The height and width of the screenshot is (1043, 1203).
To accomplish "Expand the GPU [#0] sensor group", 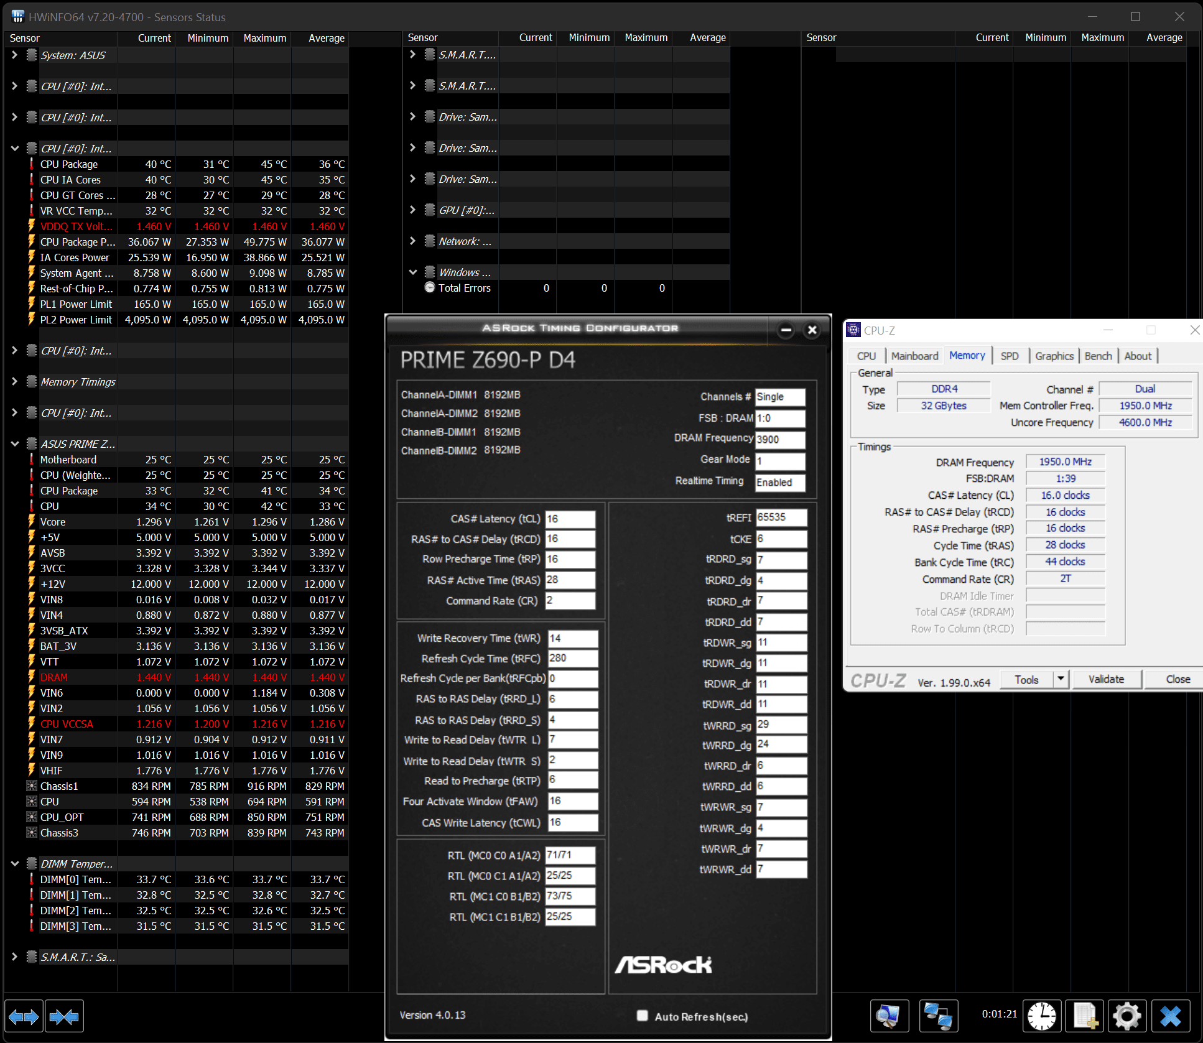I will (x=412, y=210).
